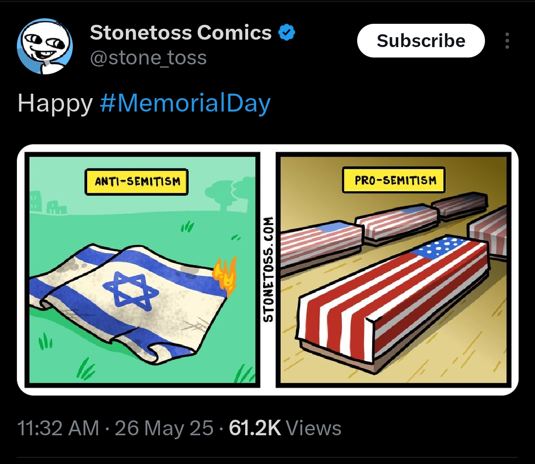Image resolution: width=535 pixels, height=464 pixels.
Task: Click the 11:32 AM timestamp
Action: [x=58, y=428]
